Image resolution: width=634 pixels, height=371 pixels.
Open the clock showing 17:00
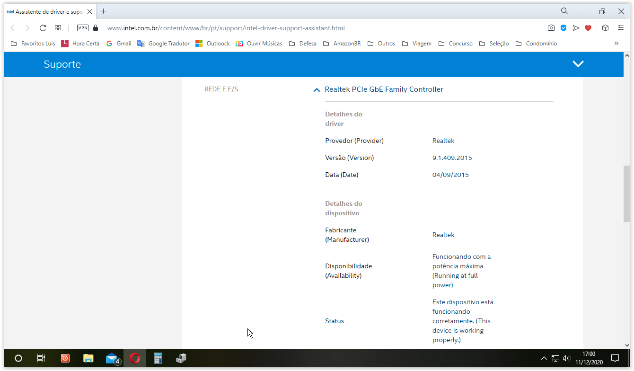[x=589, y=358]
